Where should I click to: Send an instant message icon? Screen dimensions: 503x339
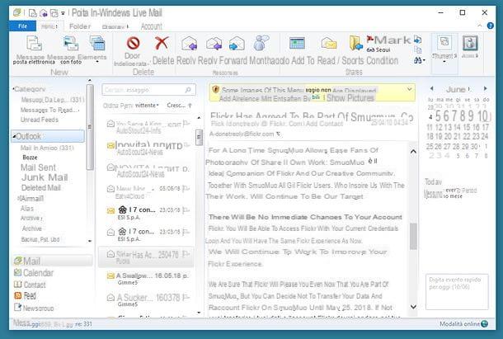pos(261,43)
